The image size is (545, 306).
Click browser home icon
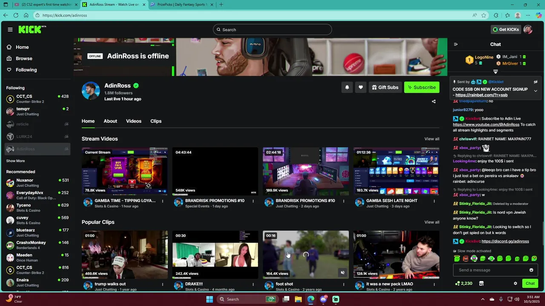tap(26, 15)
